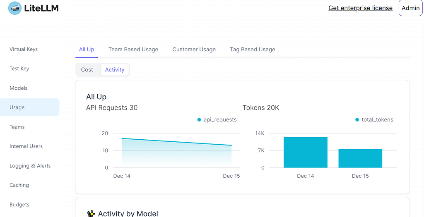
Task: Click the sparkle icon beside Activity by Model
Action: click(91, 214)
